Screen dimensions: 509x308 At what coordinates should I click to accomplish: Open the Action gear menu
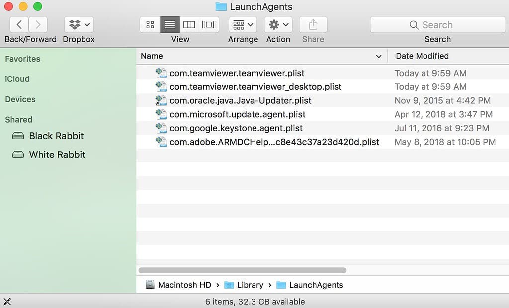pyautogui.click(x=277, y=24)
